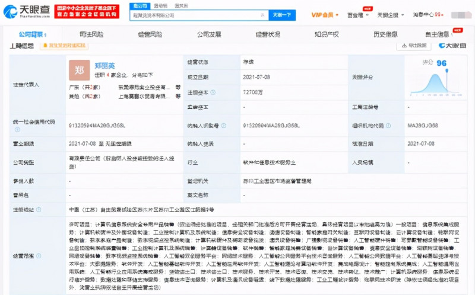Click the clear X icon in search box

click(x=261, y=14)
